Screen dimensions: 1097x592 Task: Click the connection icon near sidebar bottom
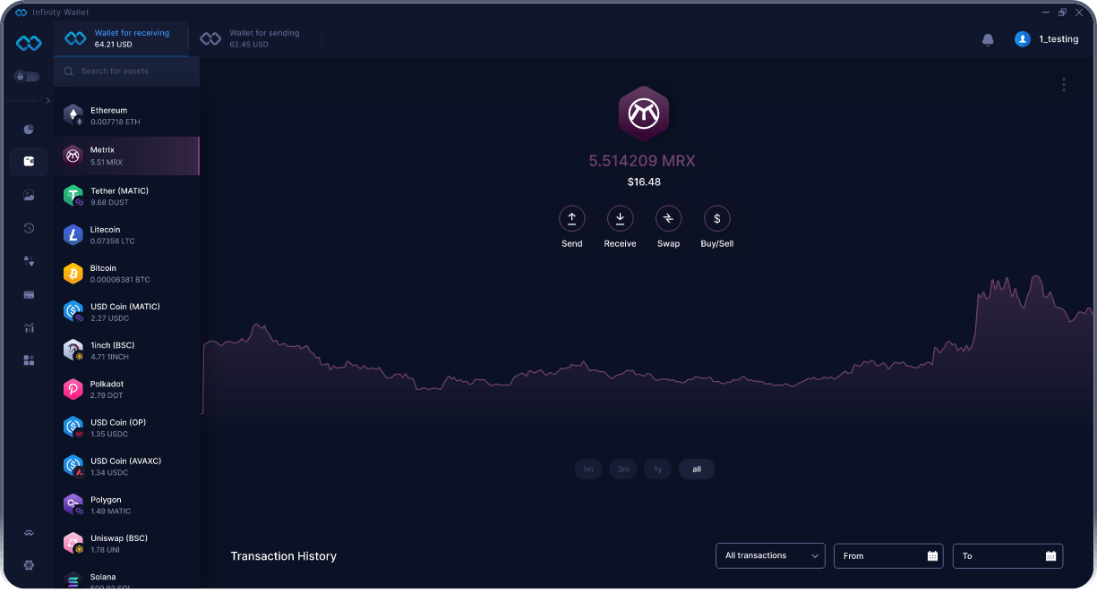(x=29, y=533)
